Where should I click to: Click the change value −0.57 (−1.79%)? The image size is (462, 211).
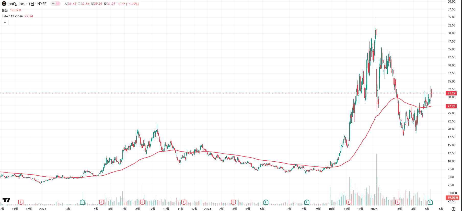coord(128,4)
